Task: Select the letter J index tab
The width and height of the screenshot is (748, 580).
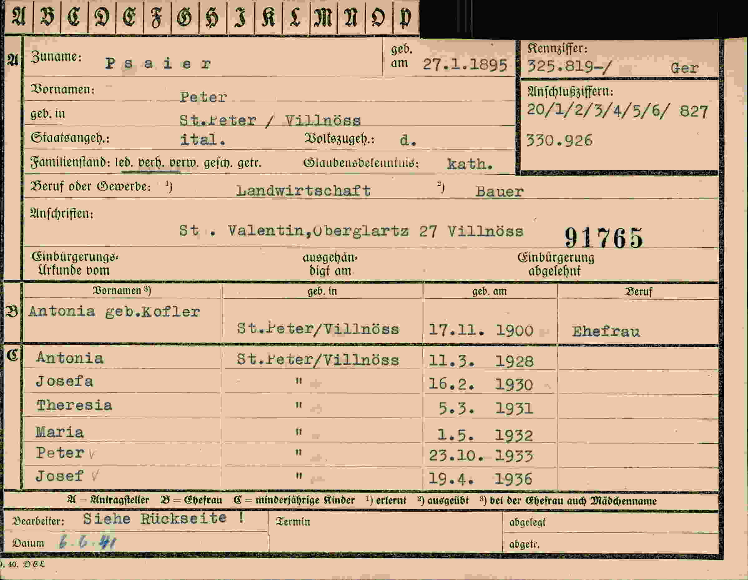Action: pos(240,17)
